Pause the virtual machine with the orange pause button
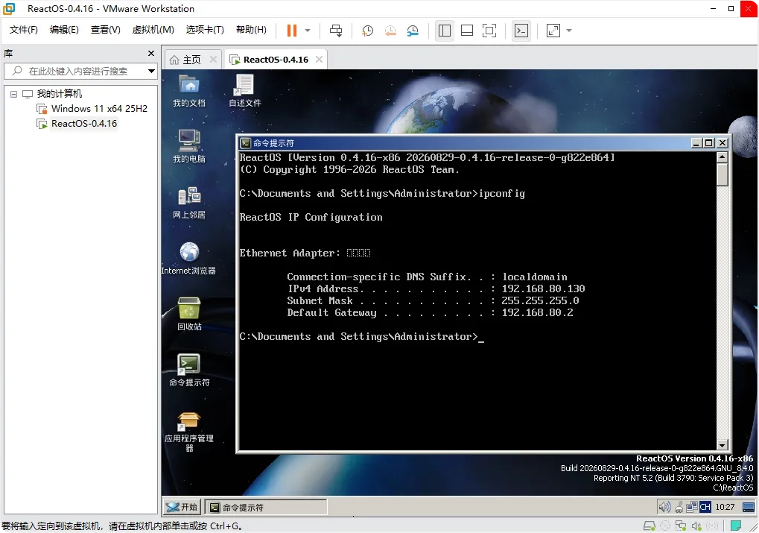This screenshot has height=533, width=759. pyautogui.click(x=291, y=31)
